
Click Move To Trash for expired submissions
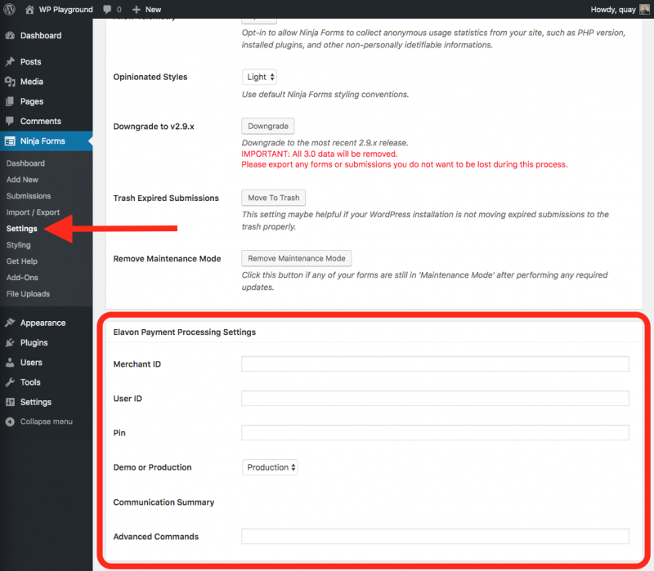tap(272, 197)
